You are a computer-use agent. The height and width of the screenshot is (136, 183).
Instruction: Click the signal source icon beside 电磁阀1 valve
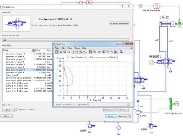(x=151, y=63)
